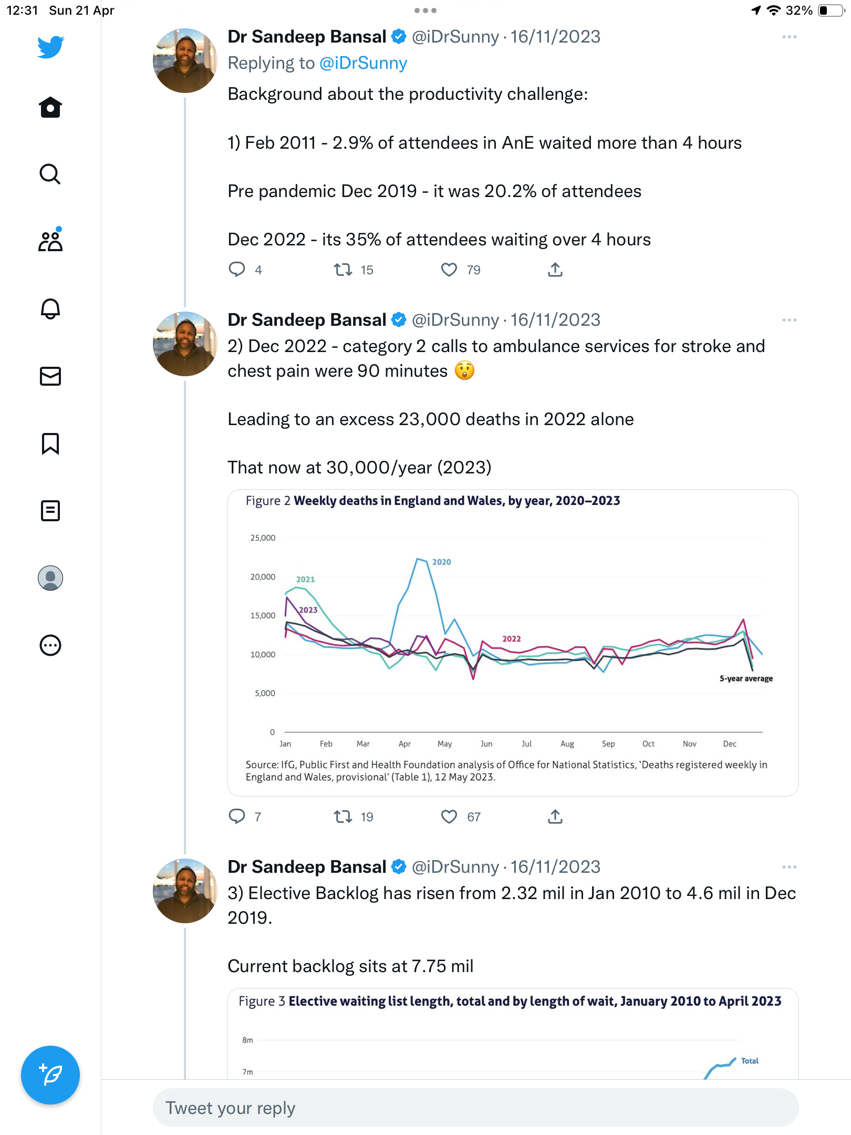Expand the More circle menu in sidebar
This screenshot has height=1135, width=851.
point(50,645)
